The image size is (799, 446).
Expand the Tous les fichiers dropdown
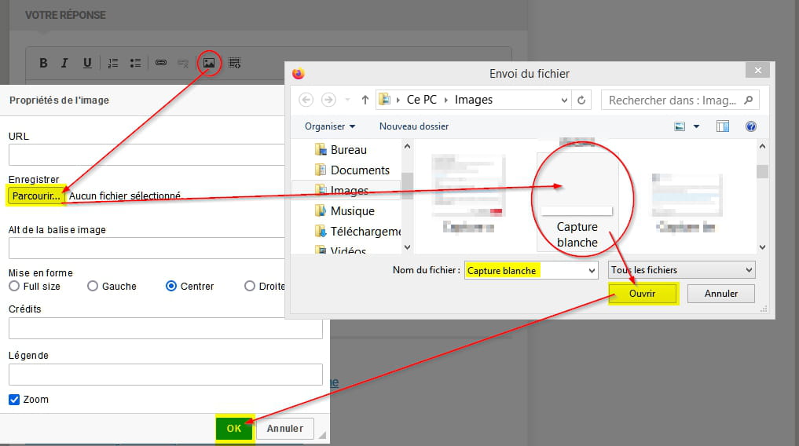(x=682, y=270)
